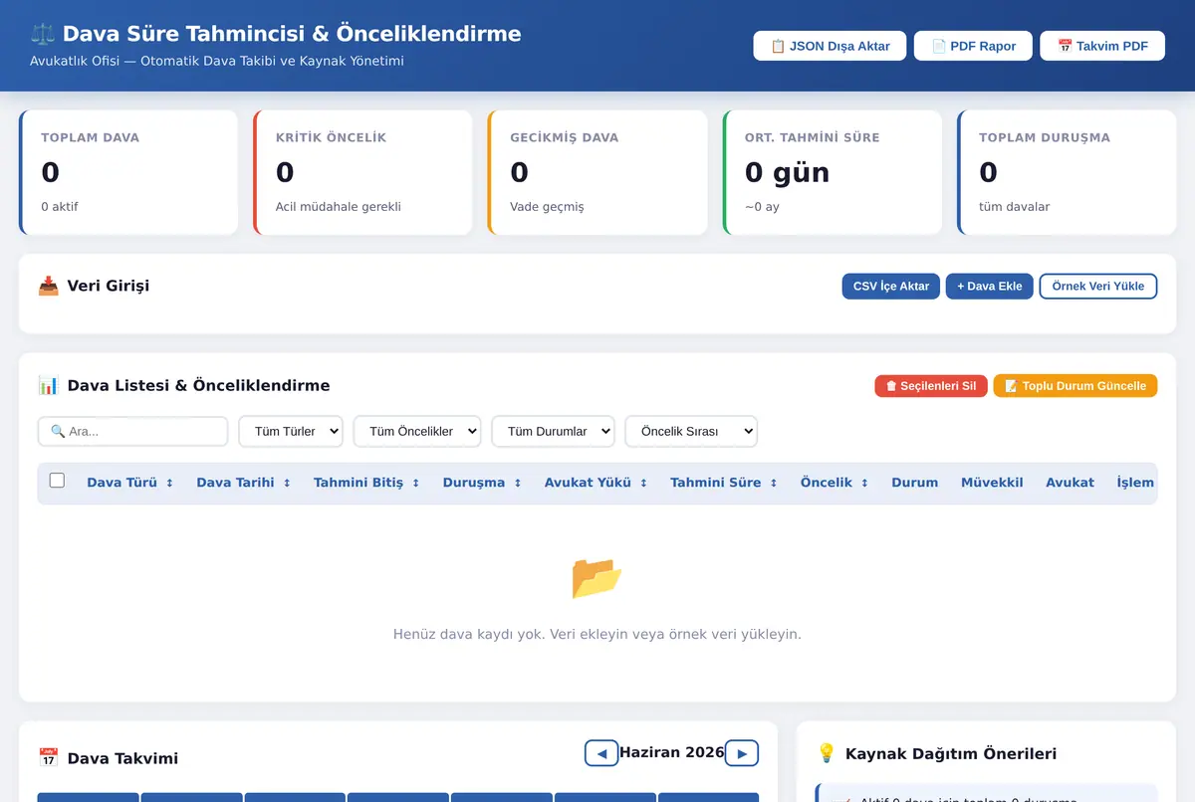Sort table by Tahmini Bitiş column
Image resolution: width=1195 pixels, height=802 pixels.
tap(367, 483)
